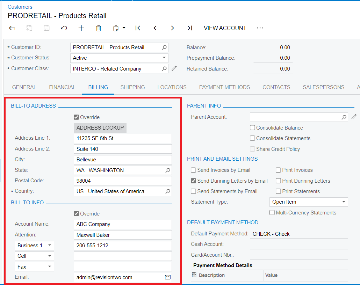
Task: Open the Payment Methods tab
Action: tap(224, 87)
